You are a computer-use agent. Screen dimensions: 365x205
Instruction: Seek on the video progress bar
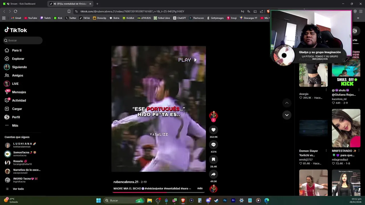(x=159, y=192)
